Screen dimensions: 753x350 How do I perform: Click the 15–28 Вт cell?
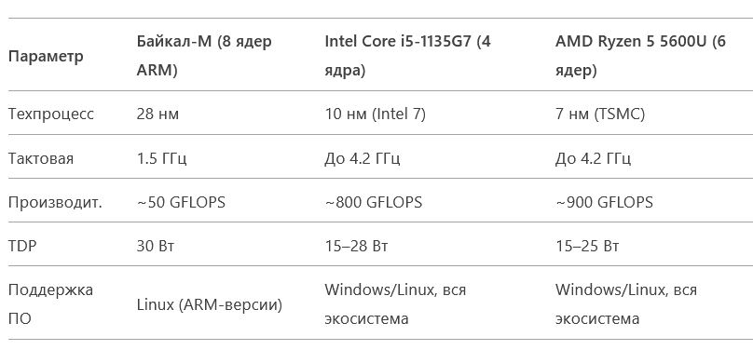tap(356, 246)
